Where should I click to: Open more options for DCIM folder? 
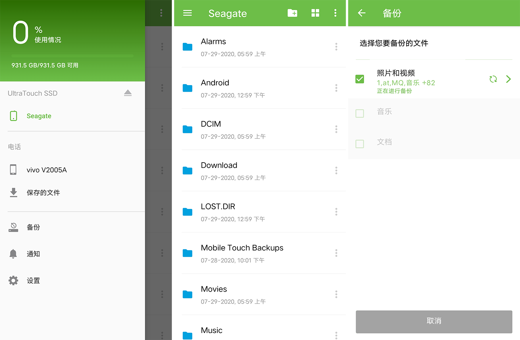(336, 129)
